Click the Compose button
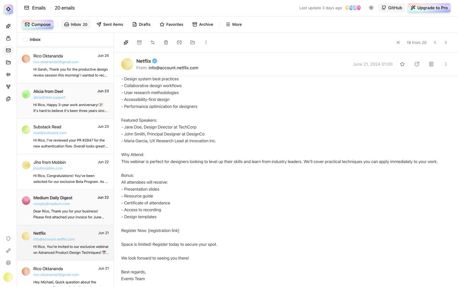 click(37, 24)
